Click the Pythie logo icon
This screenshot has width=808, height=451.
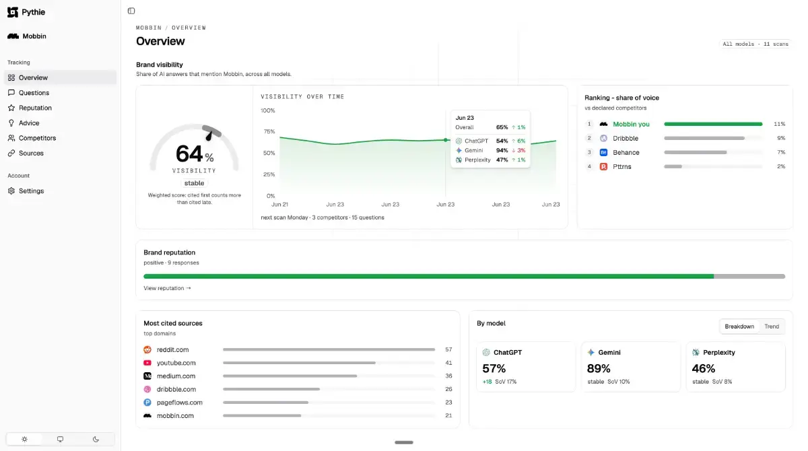tap(13, 11)
